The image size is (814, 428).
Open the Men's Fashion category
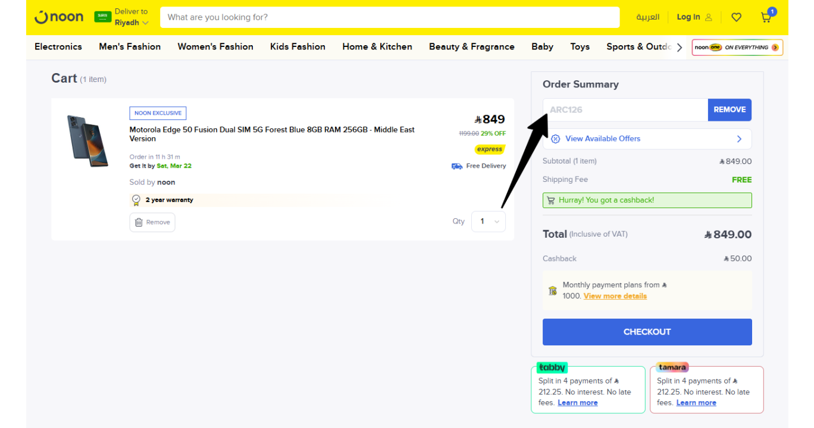coord(130,46)
